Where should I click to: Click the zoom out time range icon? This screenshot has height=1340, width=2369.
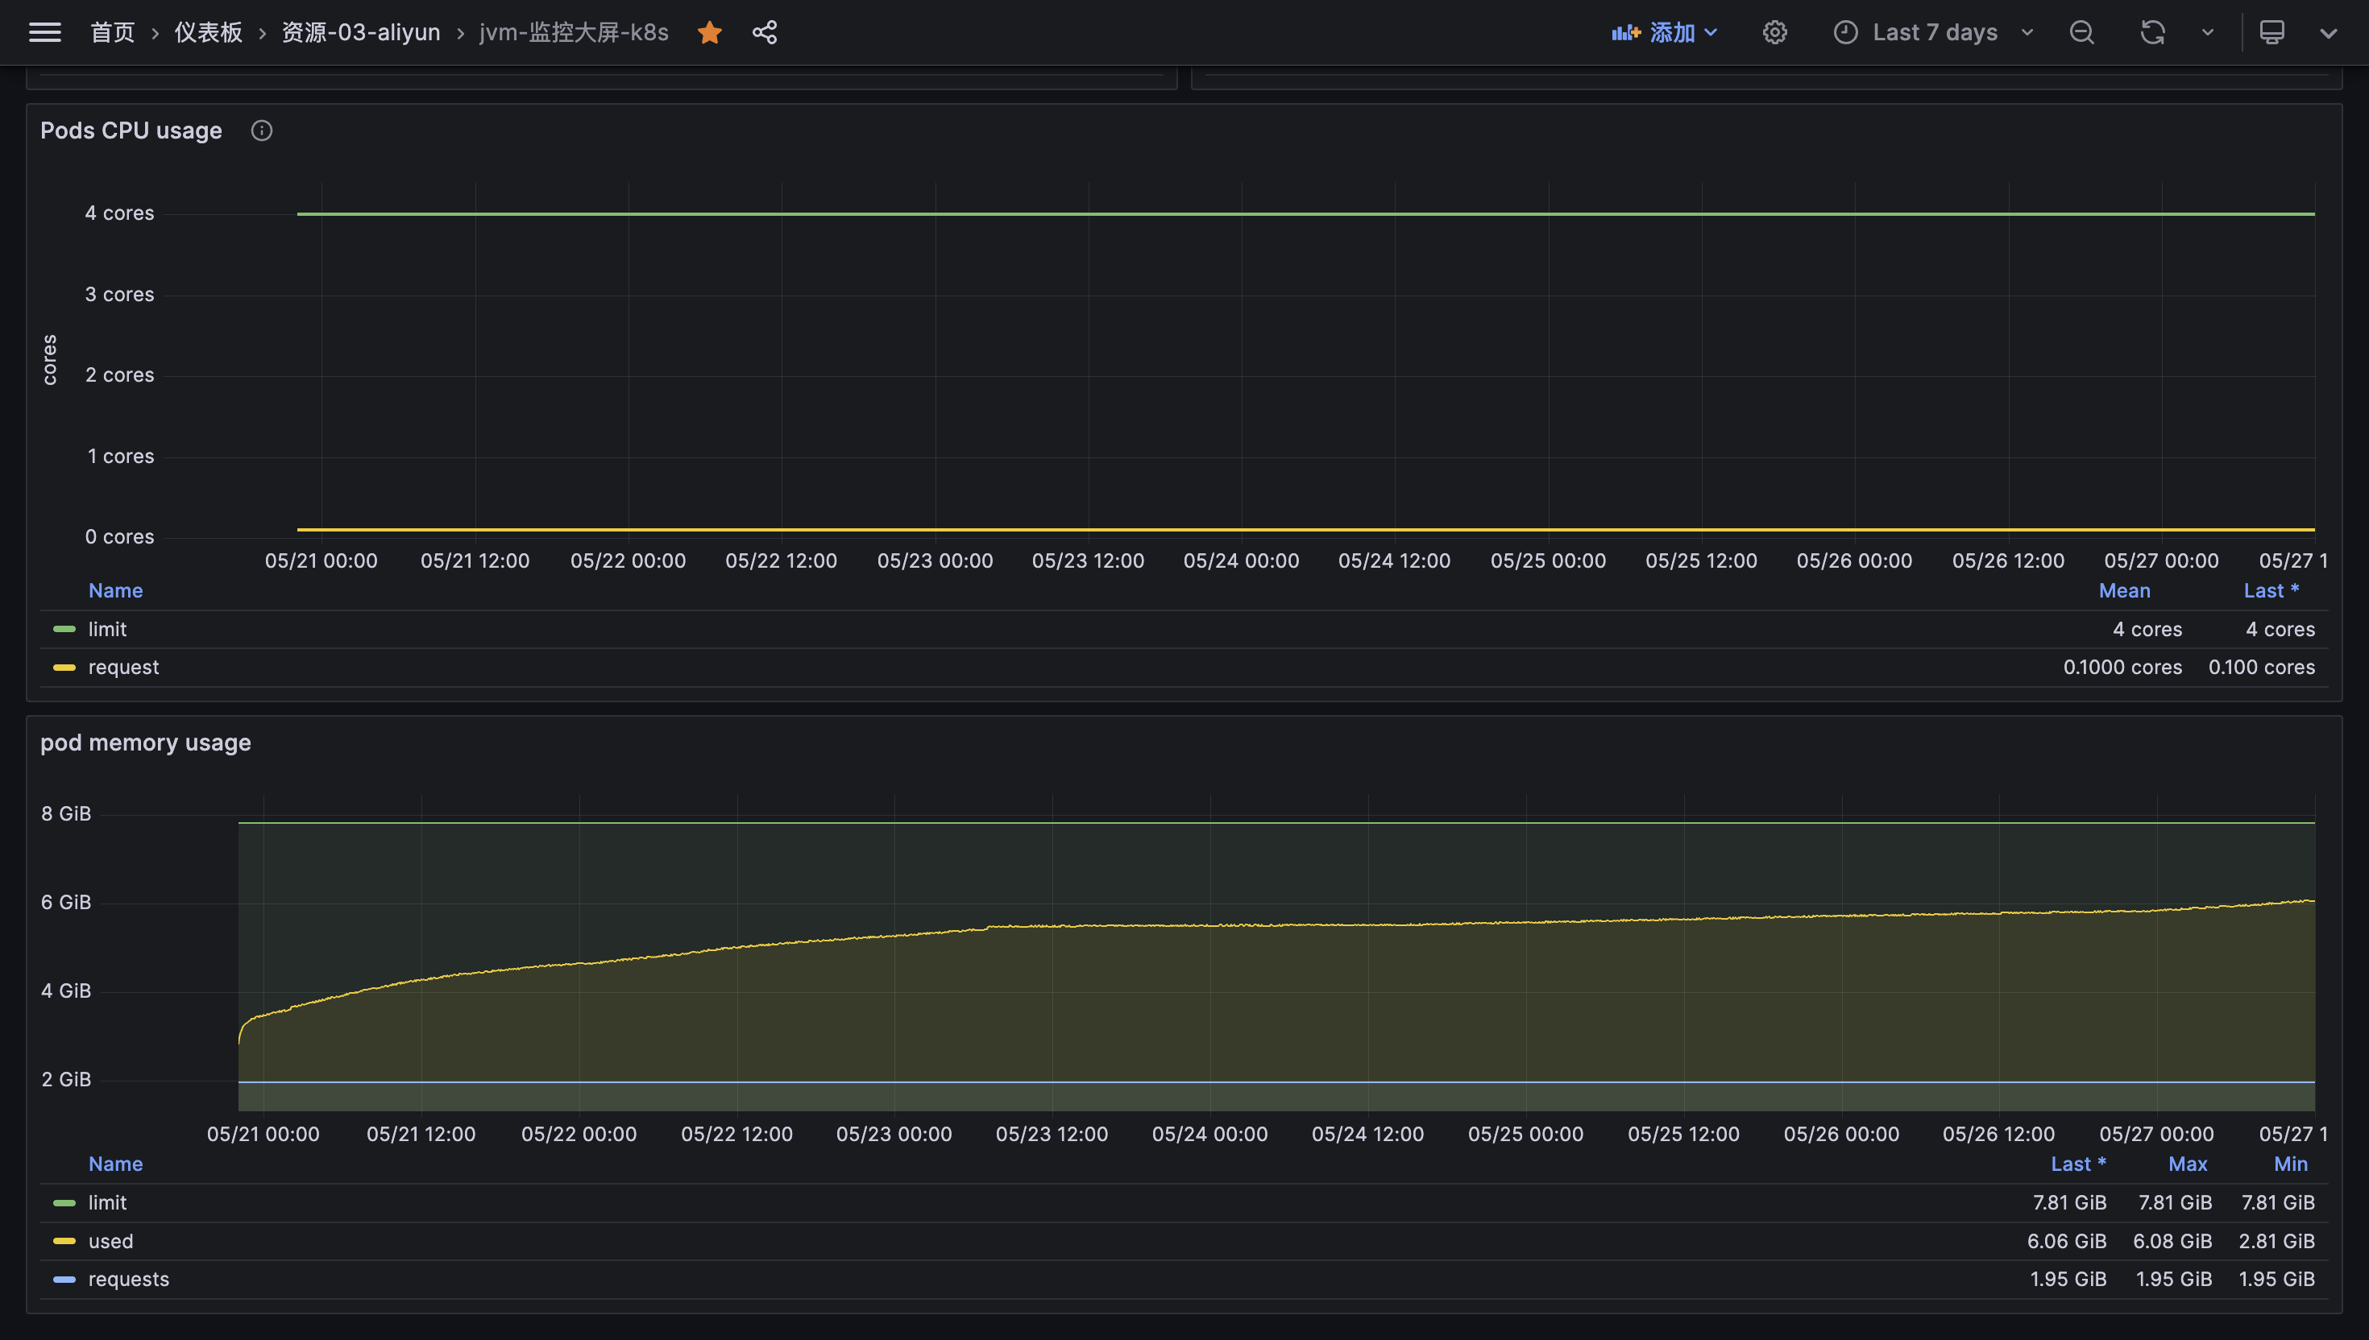click(x=2081, y=33)
